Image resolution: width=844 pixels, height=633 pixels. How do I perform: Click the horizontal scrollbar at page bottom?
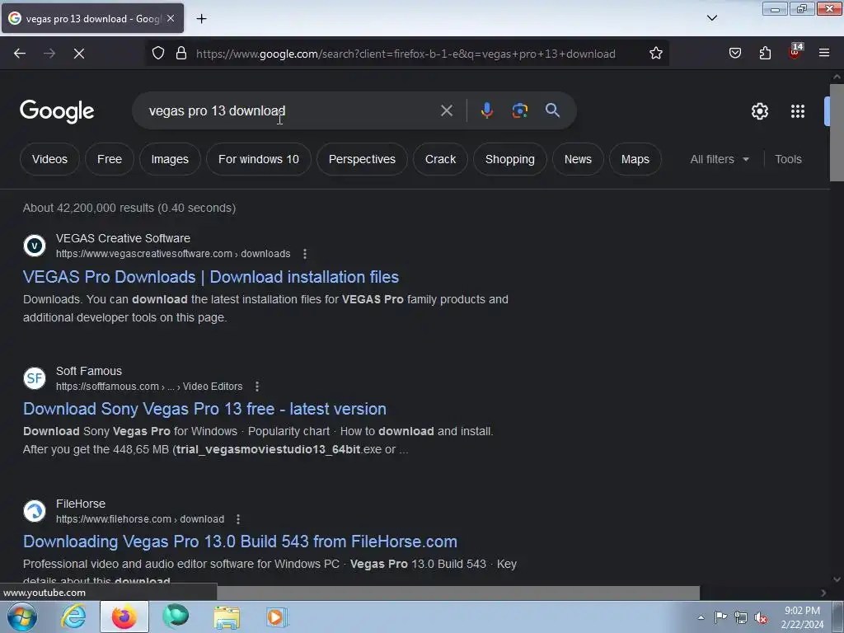tap(457, 593)
